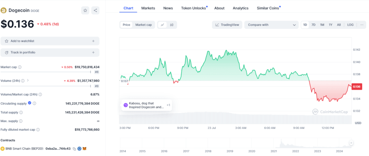
Task: Click the #9 volume rank badge
Action: click(97, 86)
